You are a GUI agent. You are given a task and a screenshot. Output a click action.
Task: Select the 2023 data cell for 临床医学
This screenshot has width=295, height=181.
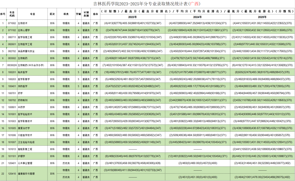pyautogui.click(x=133, y=72)
